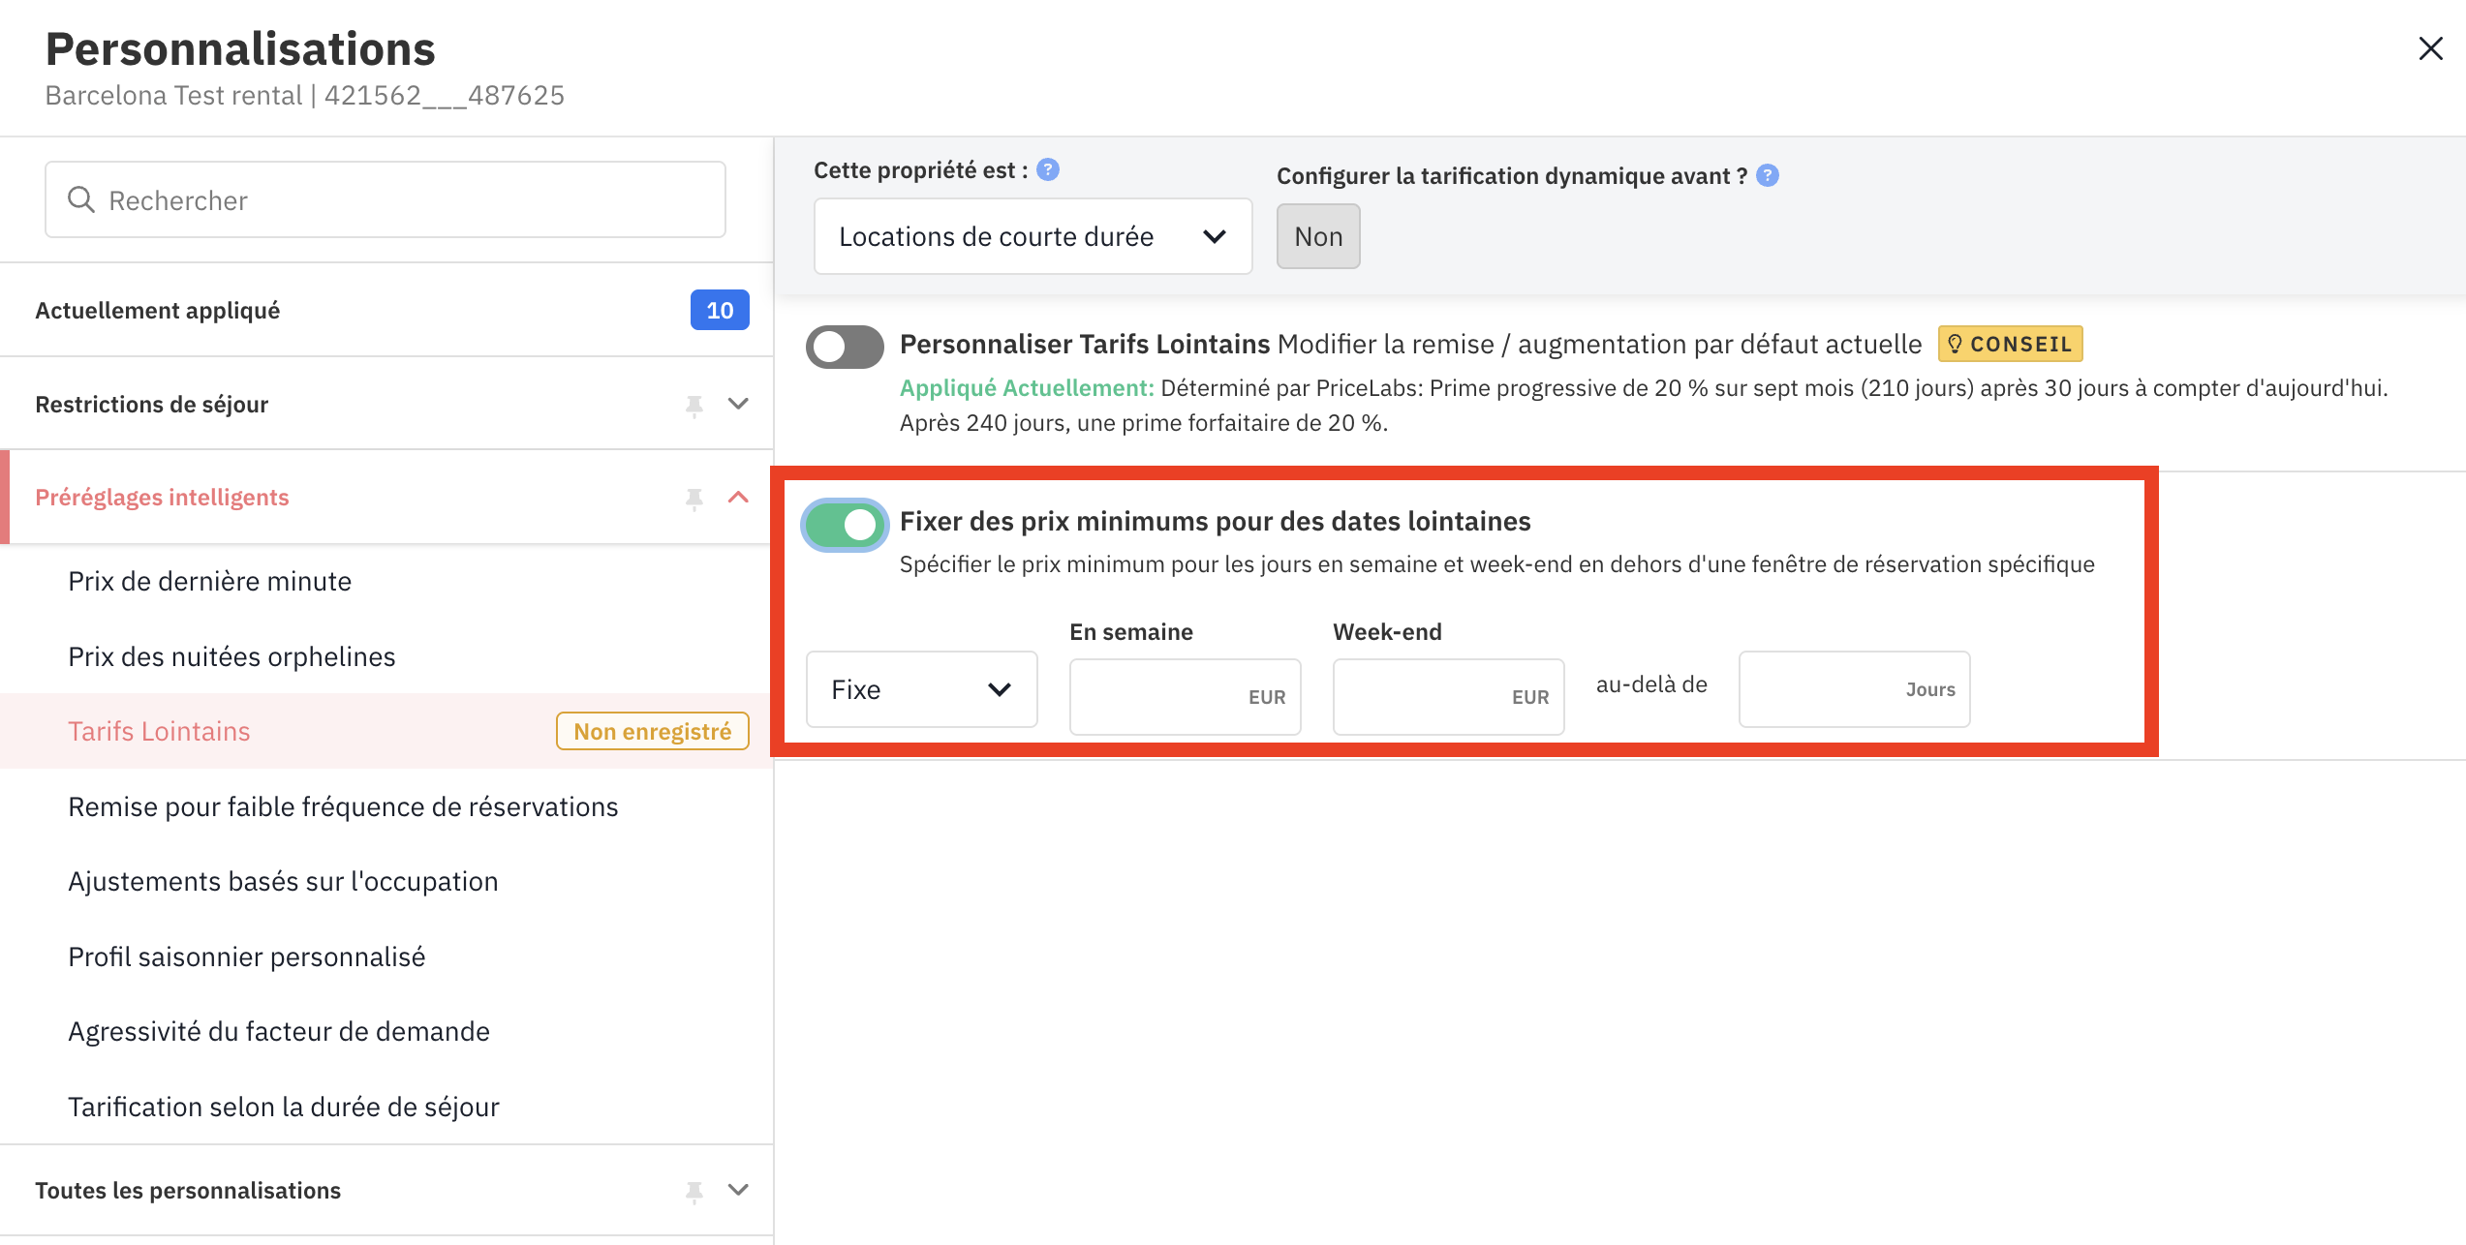Click the search magnifier icon

pyautogui.click(x=80, y=199)
